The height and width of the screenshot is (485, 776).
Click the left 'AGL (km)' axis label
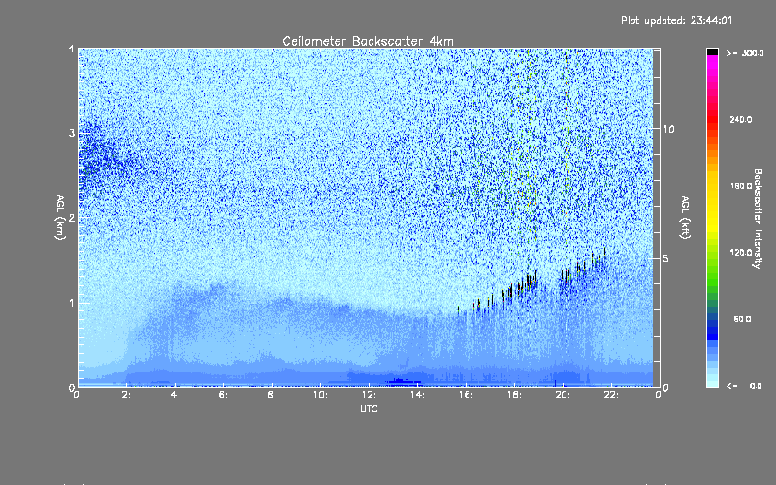point(60,217)
